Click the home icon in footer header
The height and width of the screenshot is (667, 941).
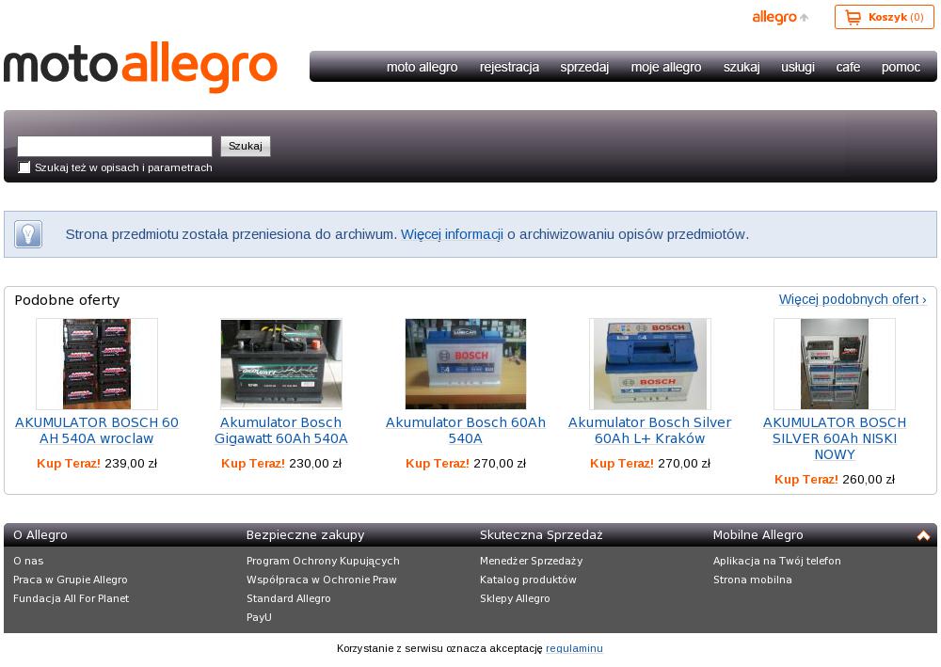(x=923, y=535)
